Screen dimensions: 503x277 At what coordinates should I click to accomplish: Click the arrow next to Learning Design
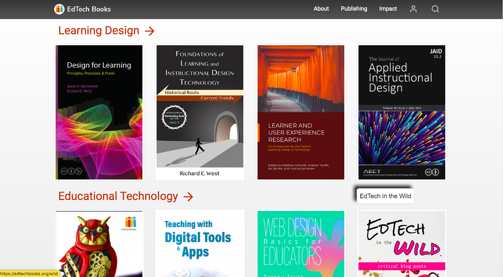150,31
